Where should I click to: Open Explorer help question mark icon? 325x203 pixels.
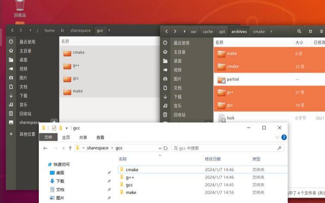284,137
